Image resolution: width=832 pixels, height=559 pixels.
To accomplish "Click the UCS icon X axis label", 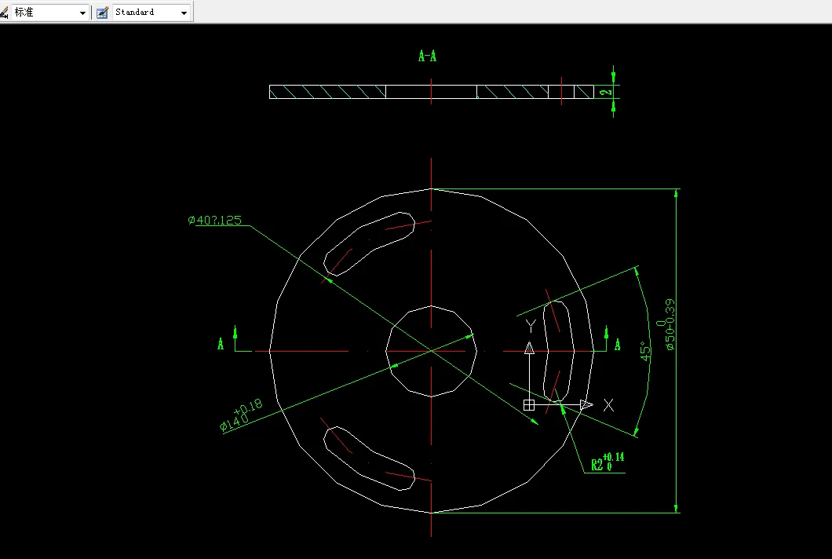I will pos(608,406).
